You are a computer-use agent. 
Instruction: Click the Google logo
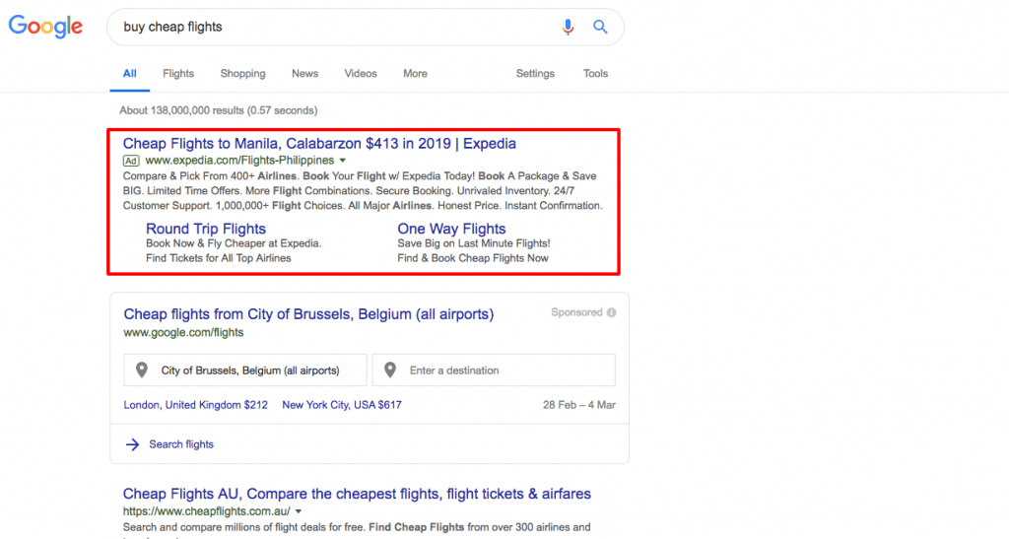tap(45, 27)
